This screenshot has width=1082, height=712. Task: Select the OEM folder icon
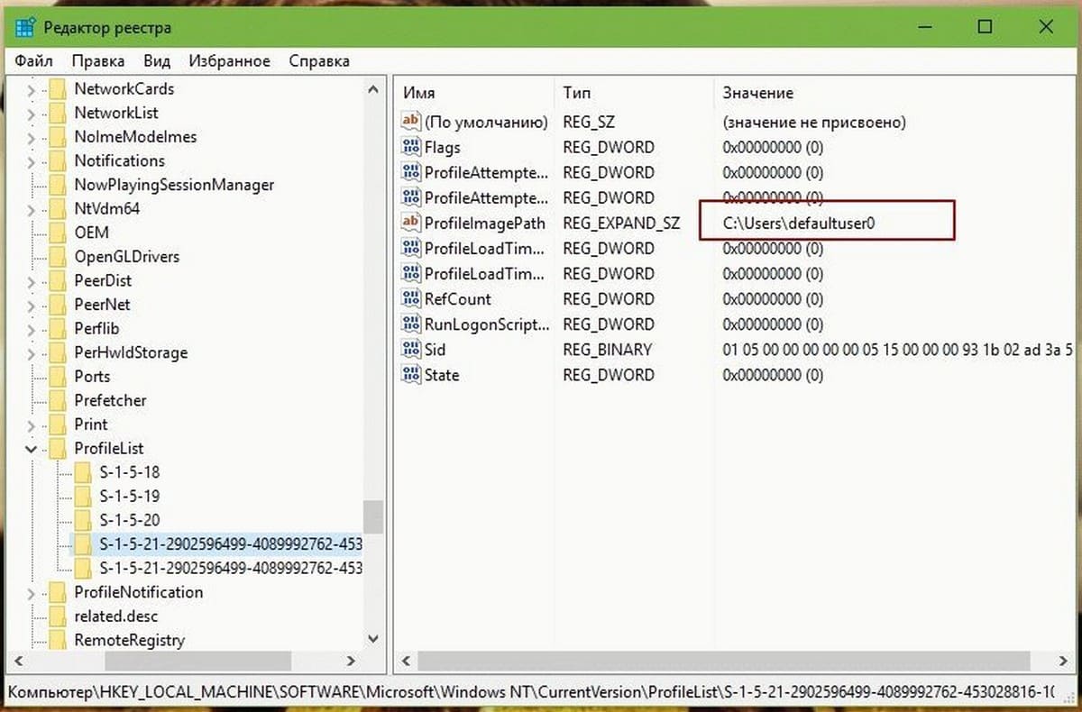point(58,233)
